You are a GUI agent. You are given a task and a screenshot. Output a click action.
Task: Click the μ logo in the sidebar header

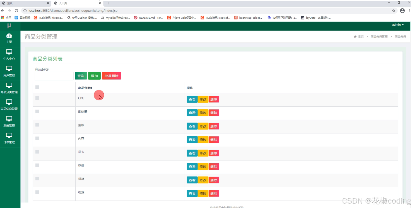tap(9, 26)
